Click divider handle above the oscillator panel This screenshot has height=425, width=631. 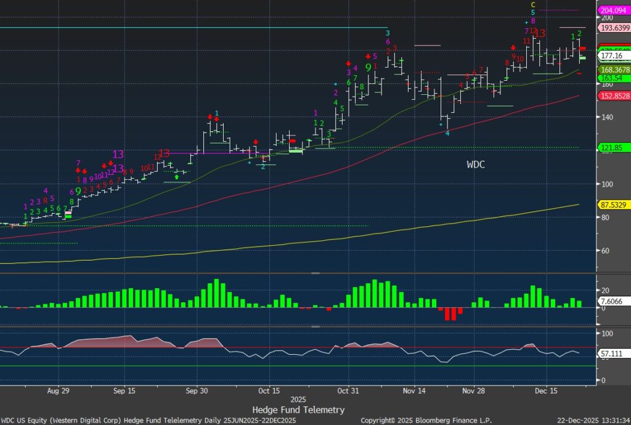(x=315, y=326)
